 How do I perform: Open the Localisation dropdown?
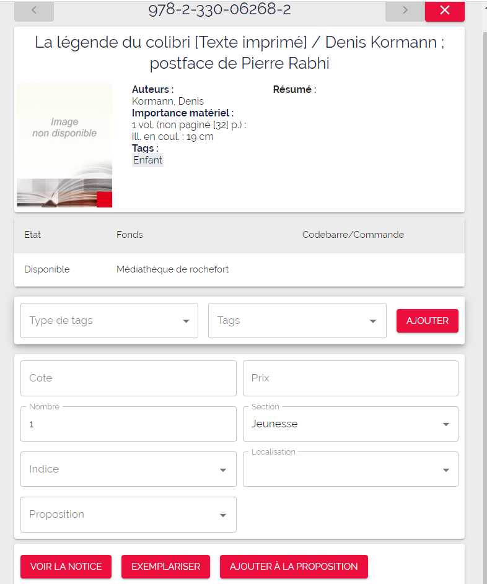pyautogui.click(x=350, y=469)
